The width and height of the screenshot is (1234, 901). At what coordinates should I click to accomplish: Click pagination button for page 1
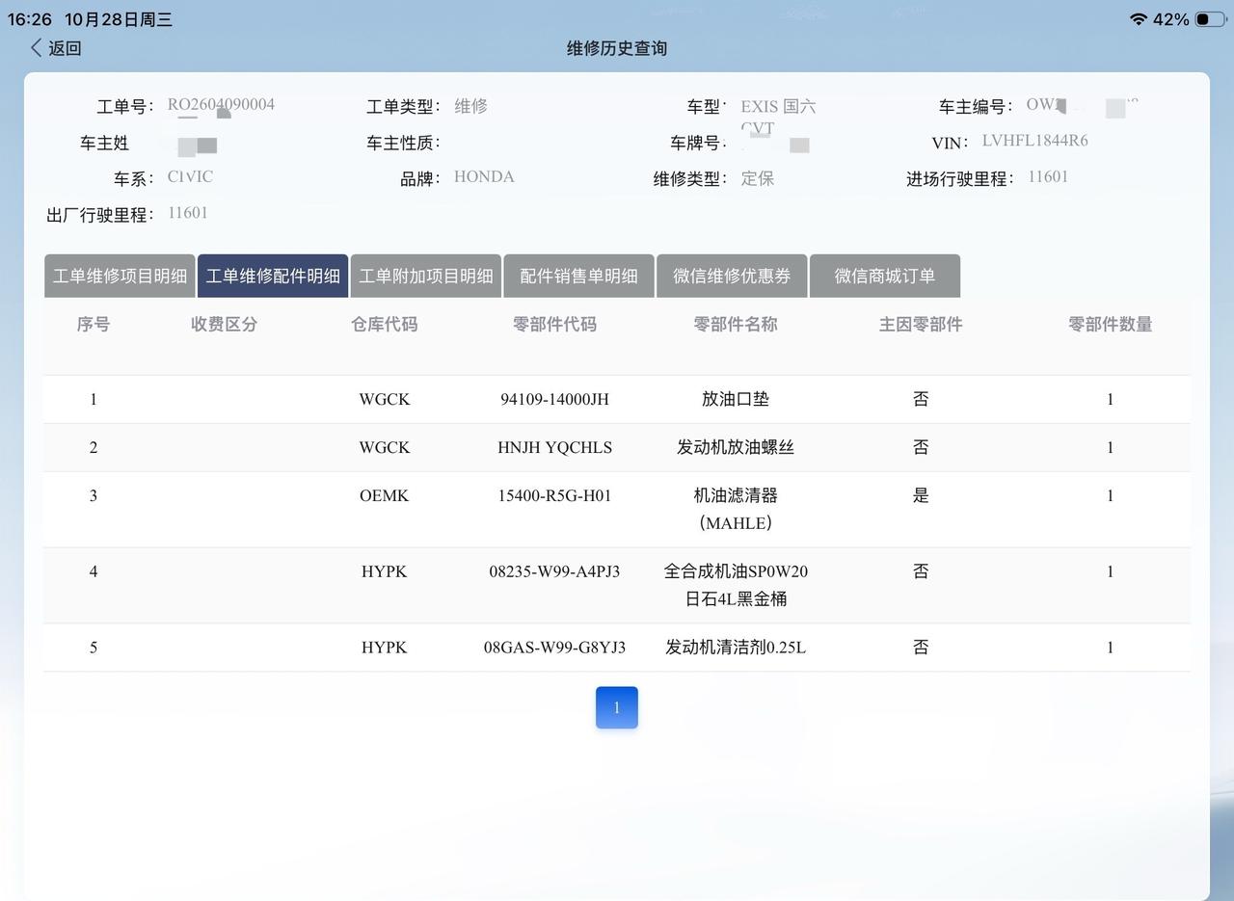pos(617,707)
